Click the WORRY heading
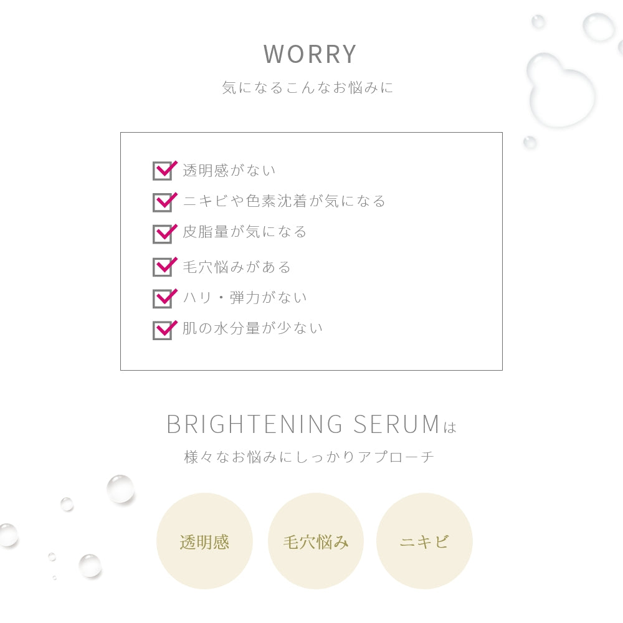The height and width of the screenshot is (623, 623). click(x=310, y=54)
